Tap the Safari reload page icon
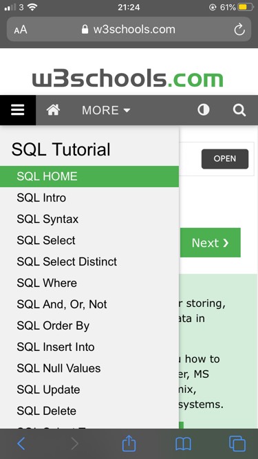 (x=239, y=30)
